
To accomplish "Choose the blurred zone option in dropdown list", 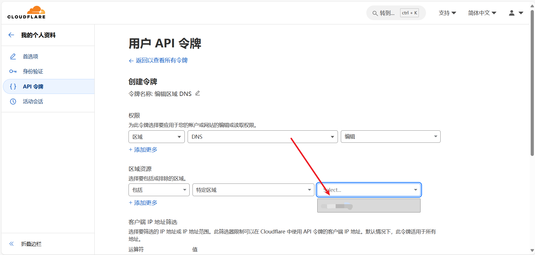I will 369,206.
